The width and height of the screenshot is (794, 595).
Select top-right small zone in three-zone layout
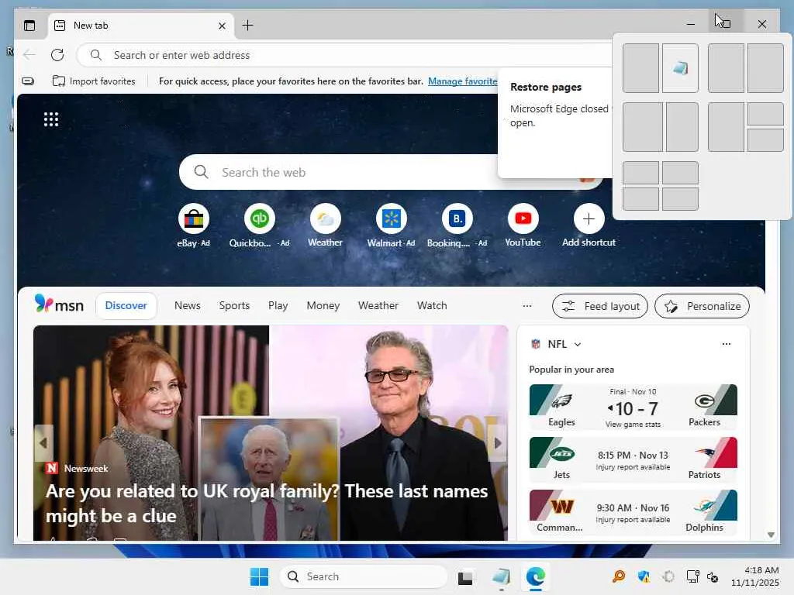click(765, 114)
